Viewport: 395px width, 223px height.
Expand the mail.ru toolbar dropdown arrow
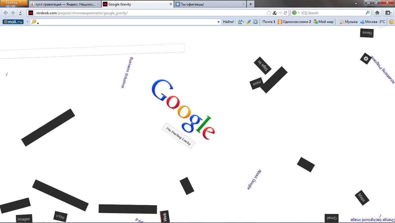click(x=27, y=22)
